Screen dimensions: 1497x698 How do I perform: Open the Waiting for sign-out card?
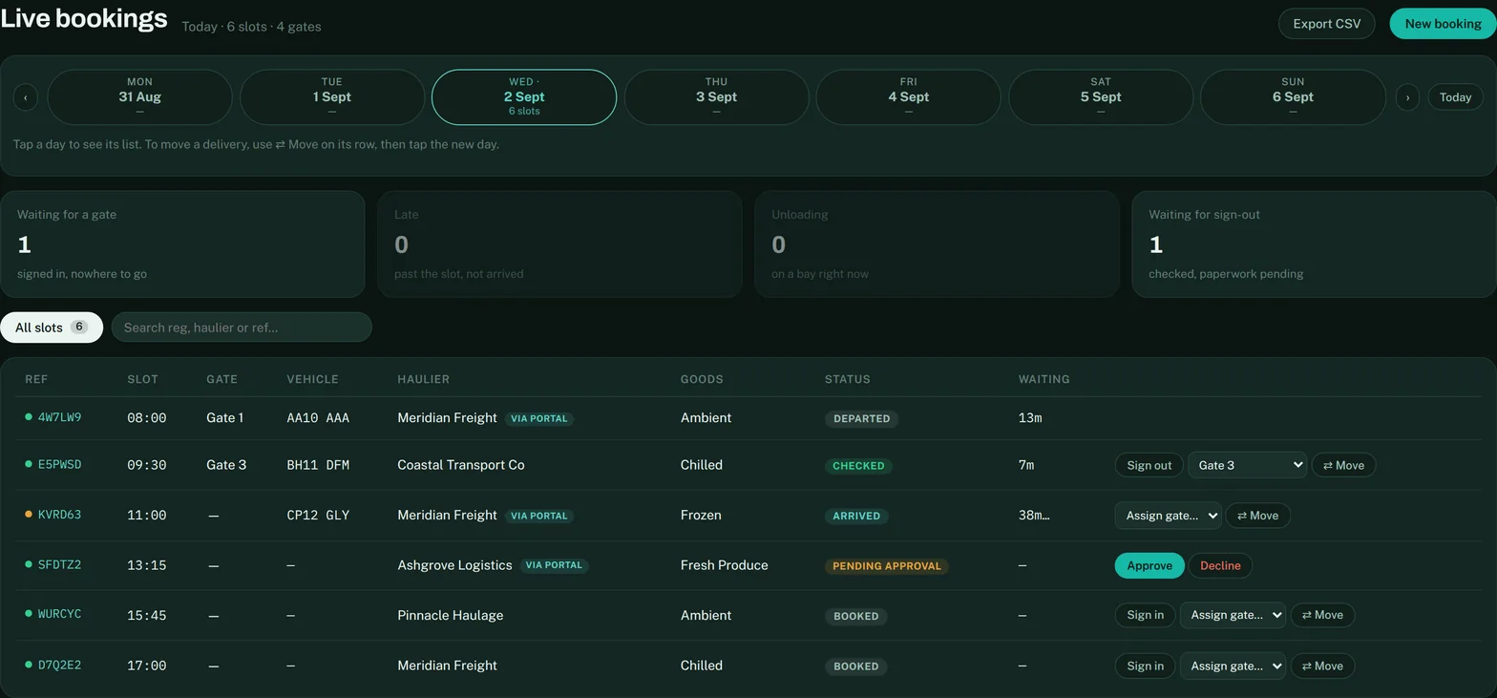point(1314,244)
